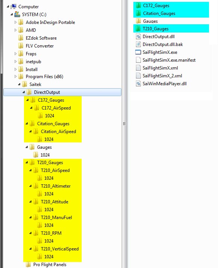Click the DirectOutput.dll file icon
218x268 pixels.
[138, 36]
